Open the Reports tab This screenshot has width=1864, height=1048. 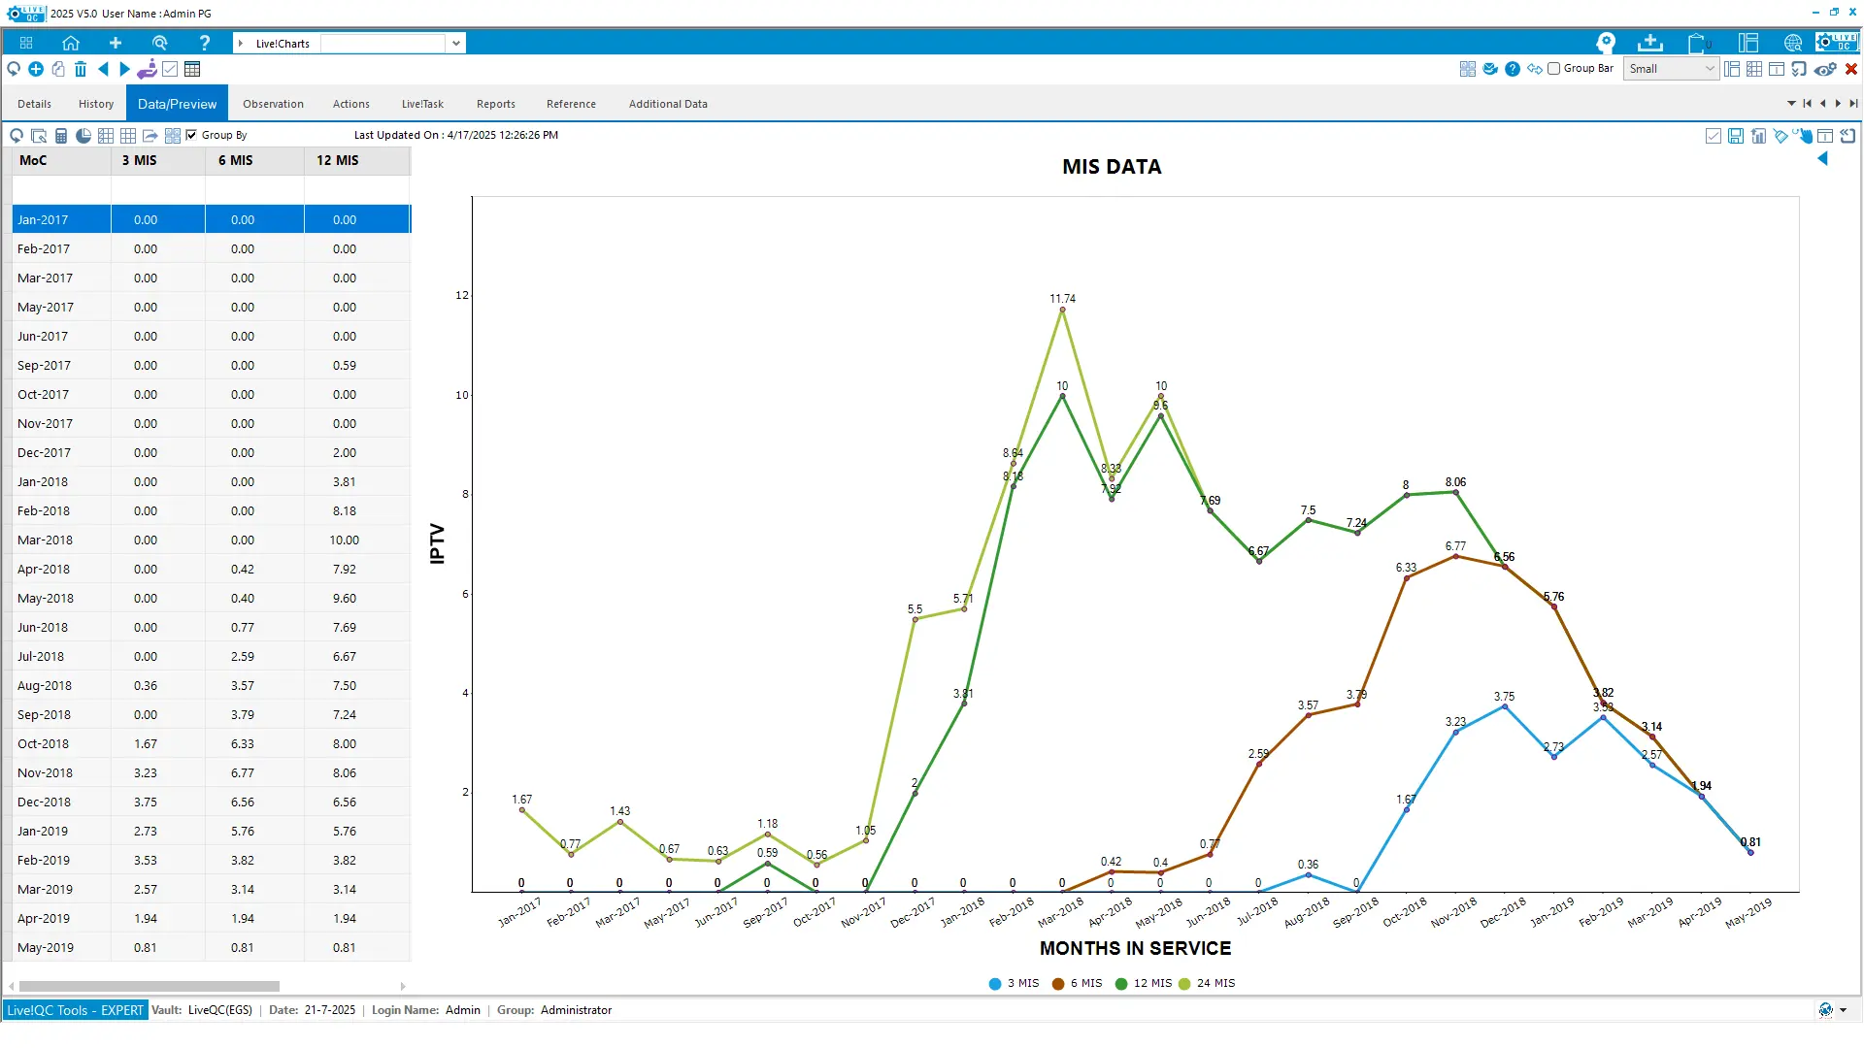coord(495,104)
